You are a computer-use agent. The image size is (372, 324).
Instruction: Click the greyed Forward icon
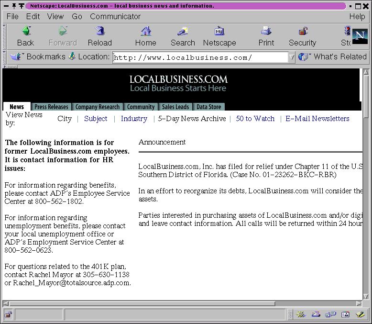pyautogui.click(x=63, y=31)
